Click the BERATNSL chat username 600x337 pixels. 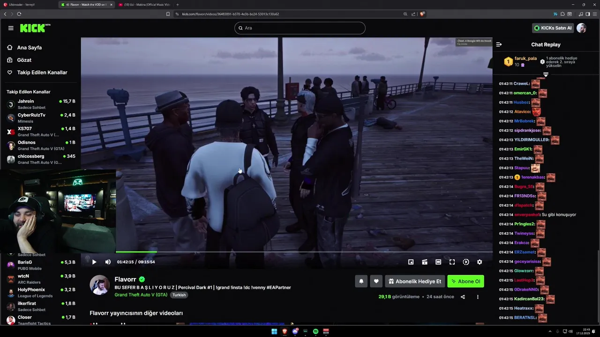point(525,318)
